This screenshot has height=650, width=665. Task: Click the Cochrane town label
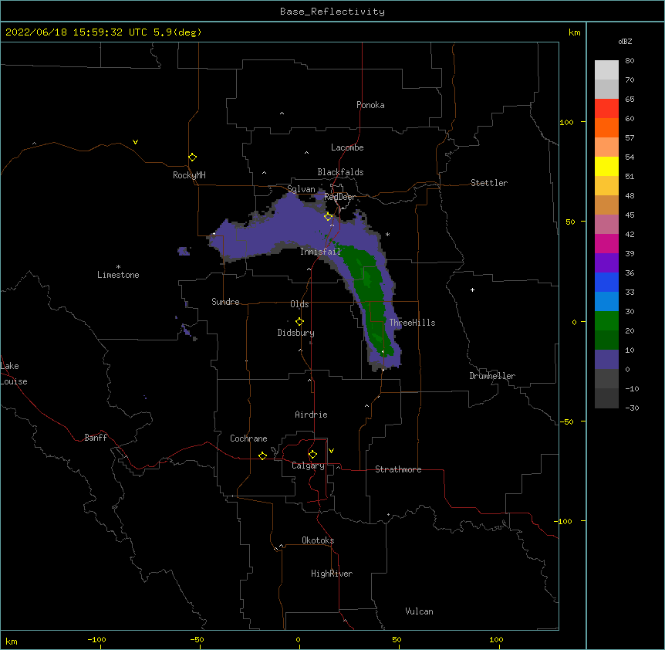tap(248, 438)
